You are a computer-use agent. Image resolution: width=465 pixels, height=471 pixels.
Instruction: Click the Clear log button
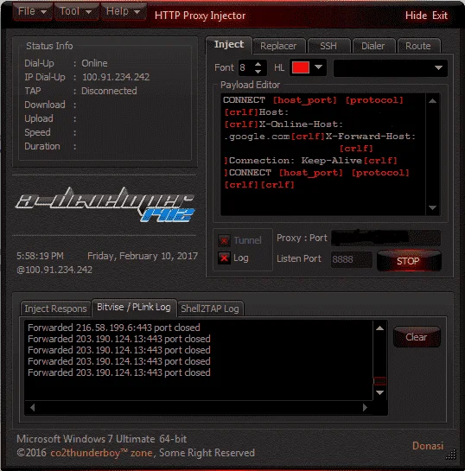(x=417, y=337)
